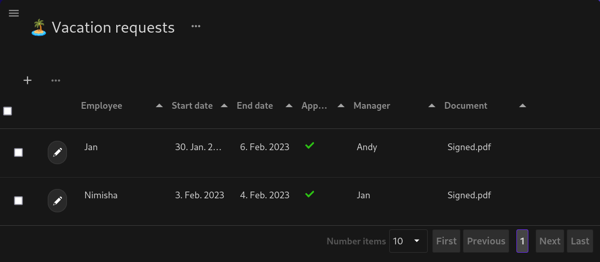Select page 1 in pagination
The width and height of the screenshot is (600, 262).
[522, 241]
